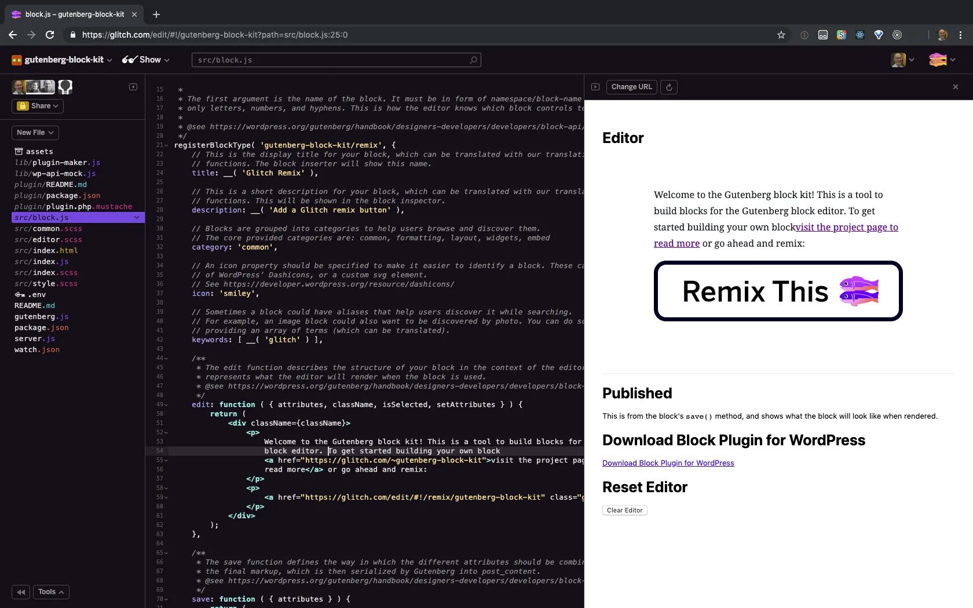Click the Clear Editor button
973x608 pixels.
[625, 510]
